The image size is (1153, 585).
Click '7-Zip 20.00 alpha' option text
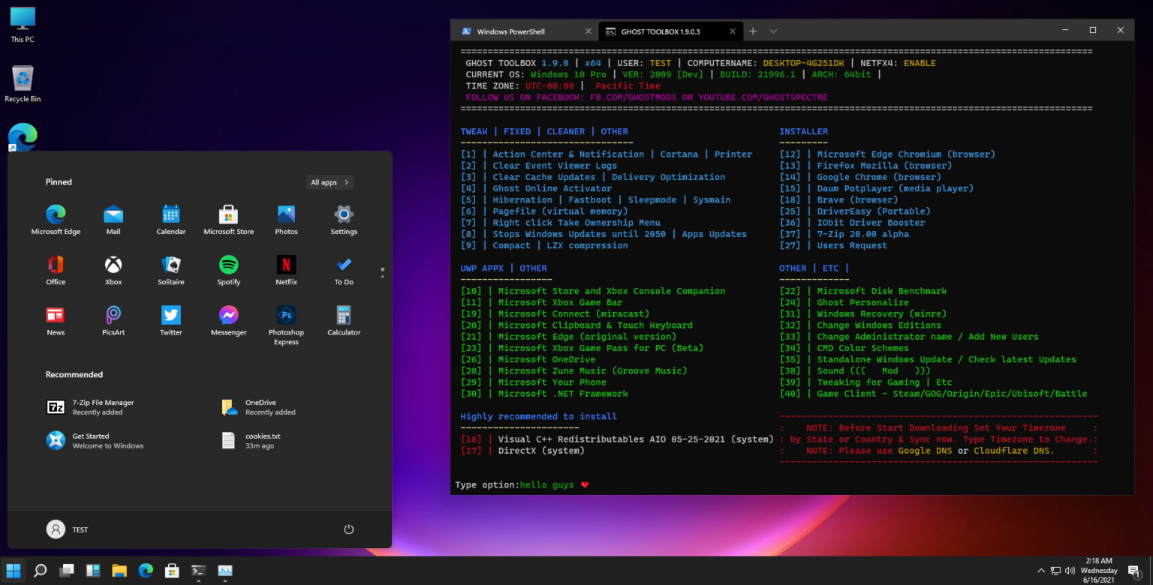[863, 234]
